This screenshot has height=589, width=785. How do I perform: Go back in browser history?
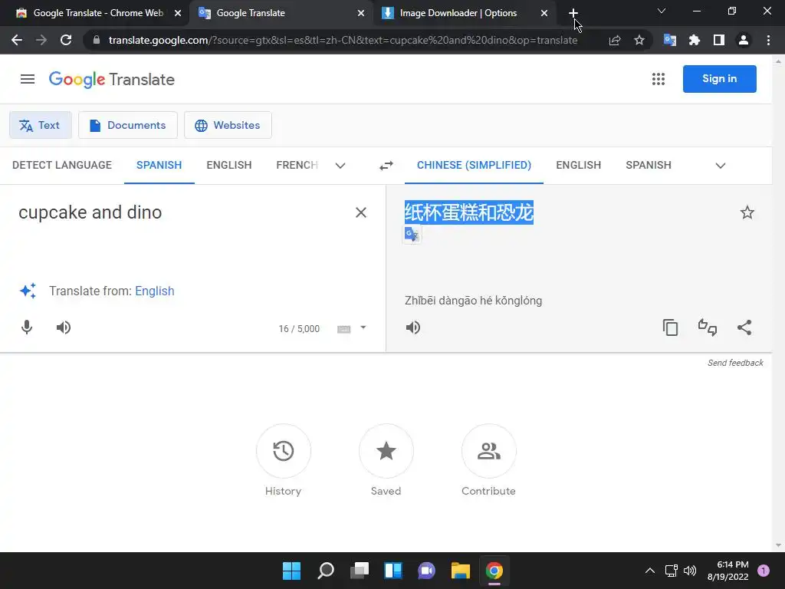[x=17, y=40]
